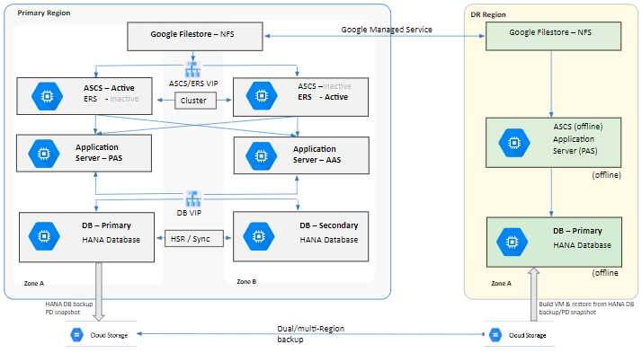Click the DR Region title
642x353 pixels.
point(488,14)
